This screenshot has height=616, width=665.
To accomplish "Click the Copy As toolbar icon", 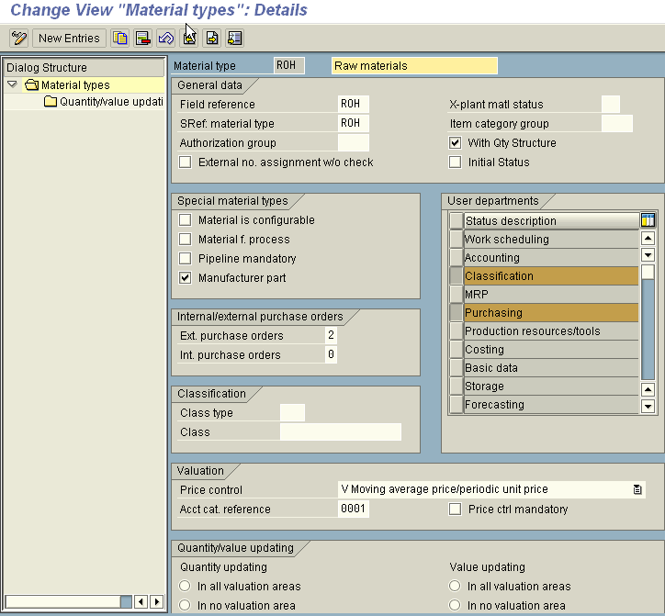I will coord(120,39).
